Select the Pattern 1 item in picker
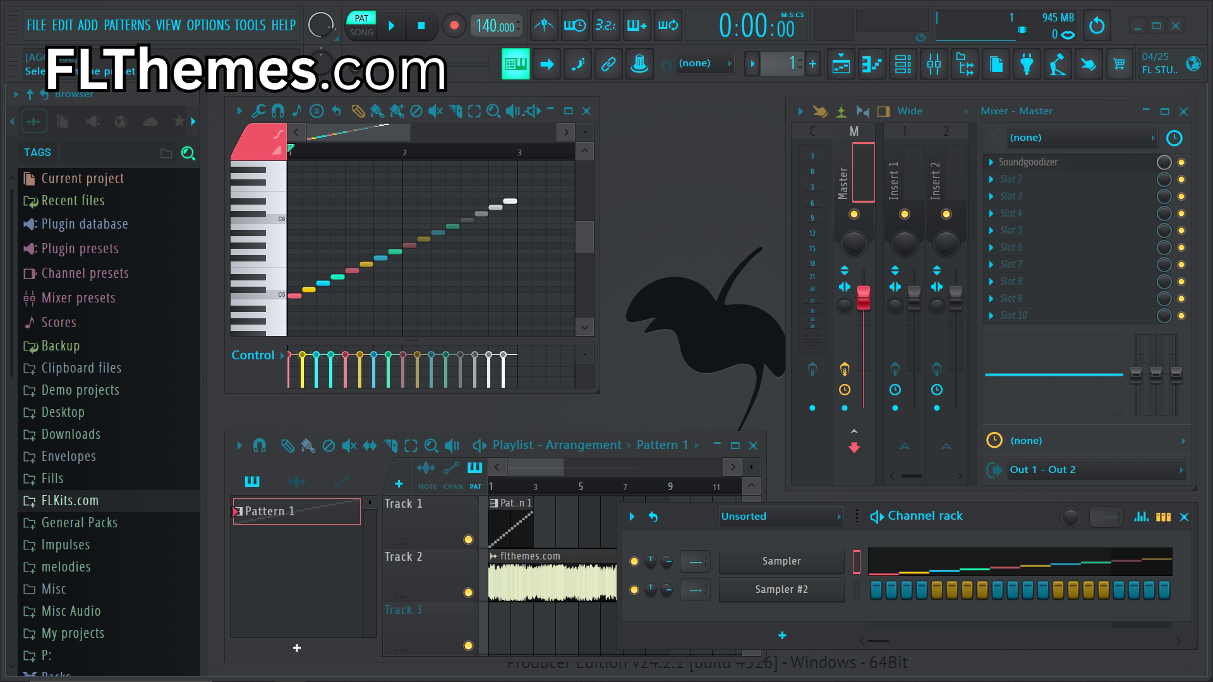The height and width of the screenshot is (682, 1213). click(297, 512)
